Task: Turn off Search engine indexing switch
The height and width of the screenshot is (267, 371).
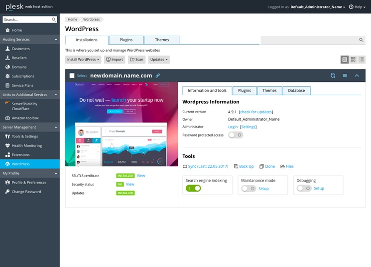Action: [193, 188]
